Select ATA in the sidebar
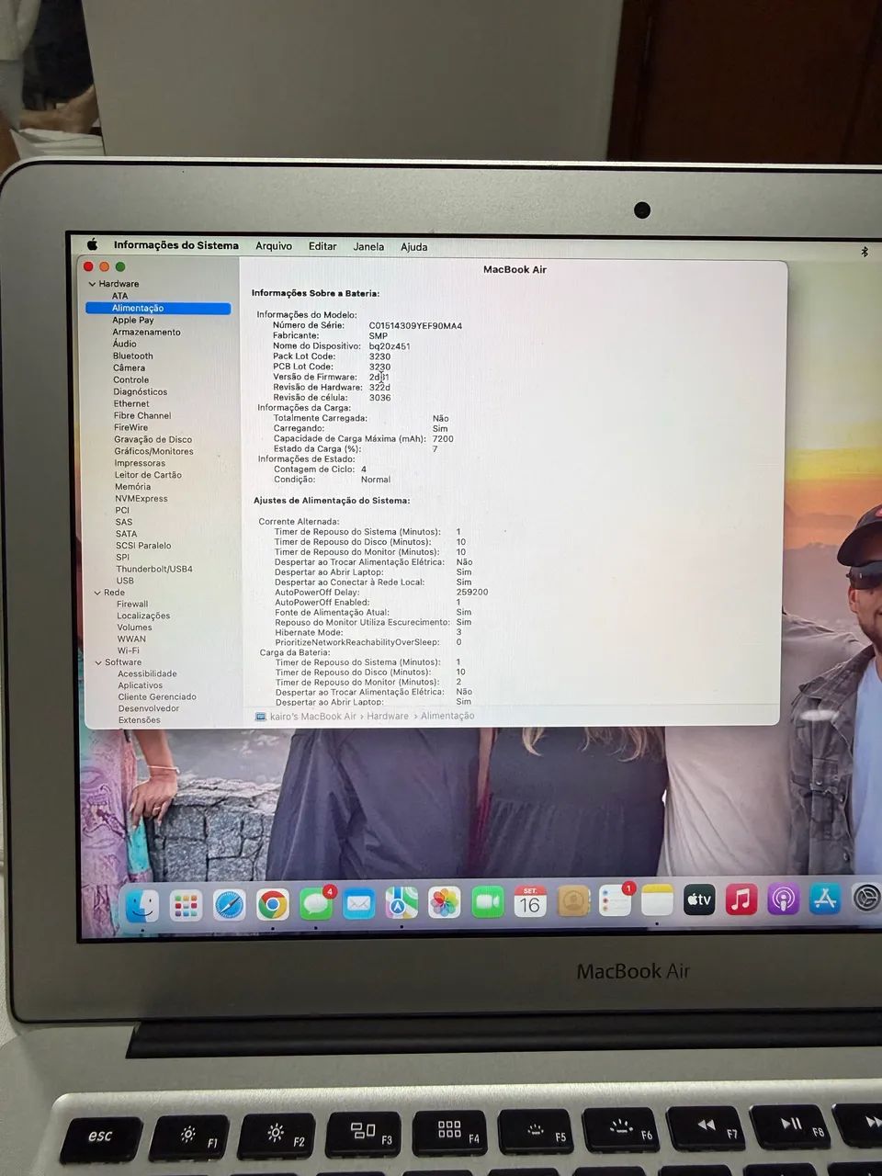882x1176 pixels. (x=120, y=296)
